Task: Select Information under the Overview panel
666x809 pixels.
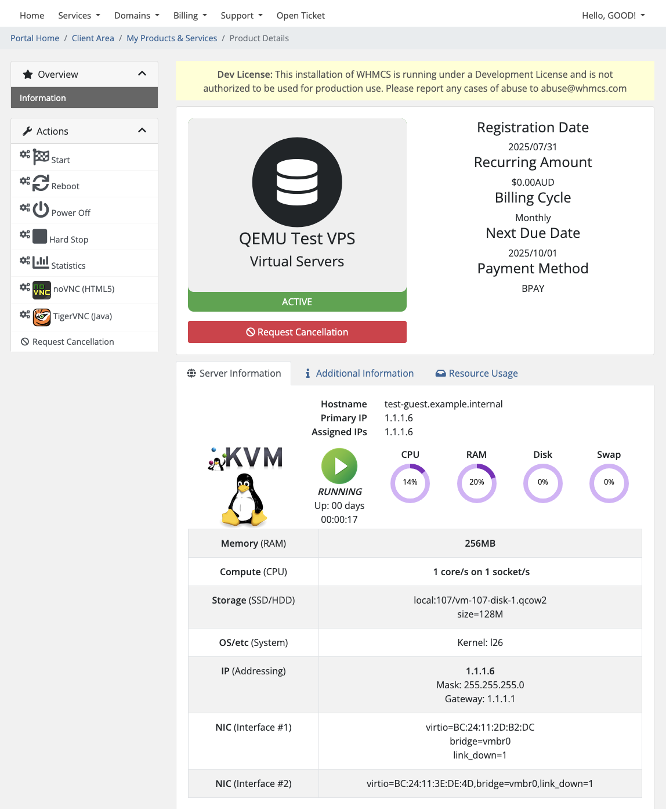Action: tap(42, 97)
